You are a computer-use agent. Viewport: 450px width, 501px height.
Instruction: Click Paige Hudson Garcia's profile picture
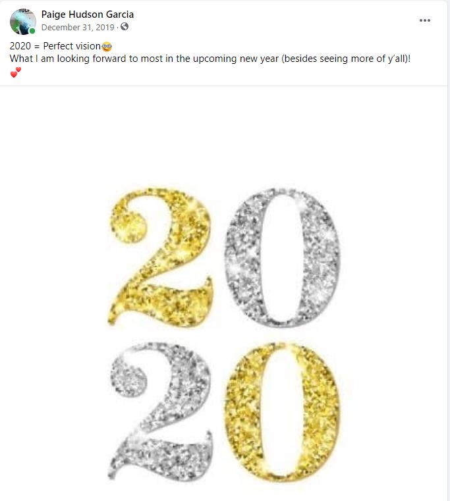(x=22, y=21)
